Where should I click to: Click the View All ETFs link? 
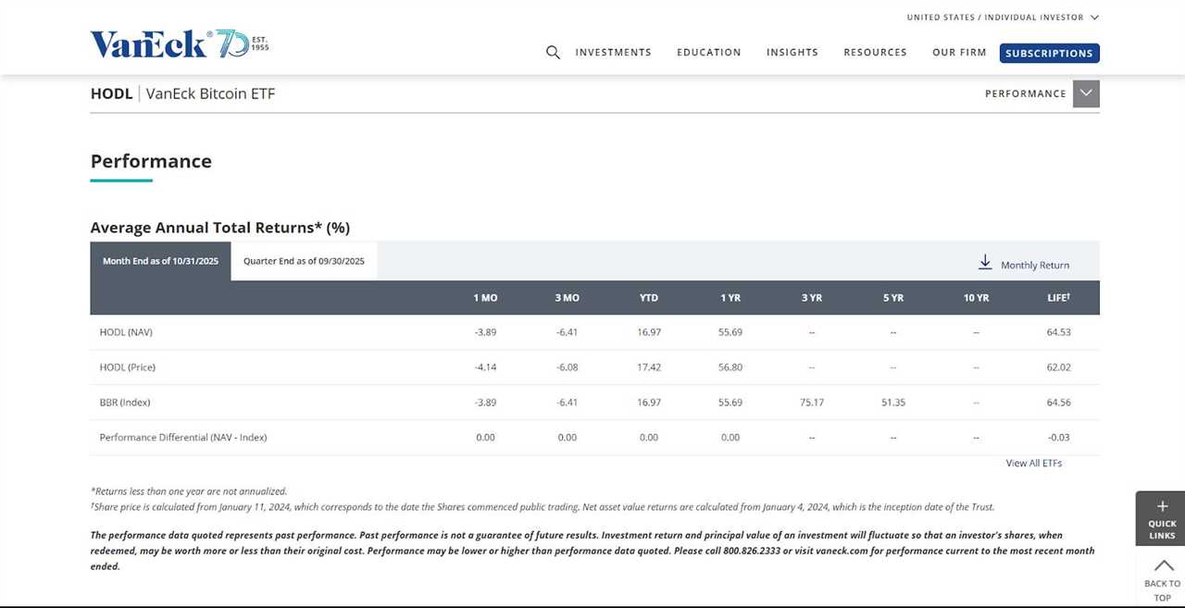(x=1033, y=463)
